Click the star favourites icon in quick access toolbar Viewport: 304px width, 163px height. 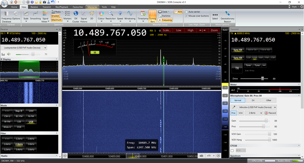tap(36, 2)
